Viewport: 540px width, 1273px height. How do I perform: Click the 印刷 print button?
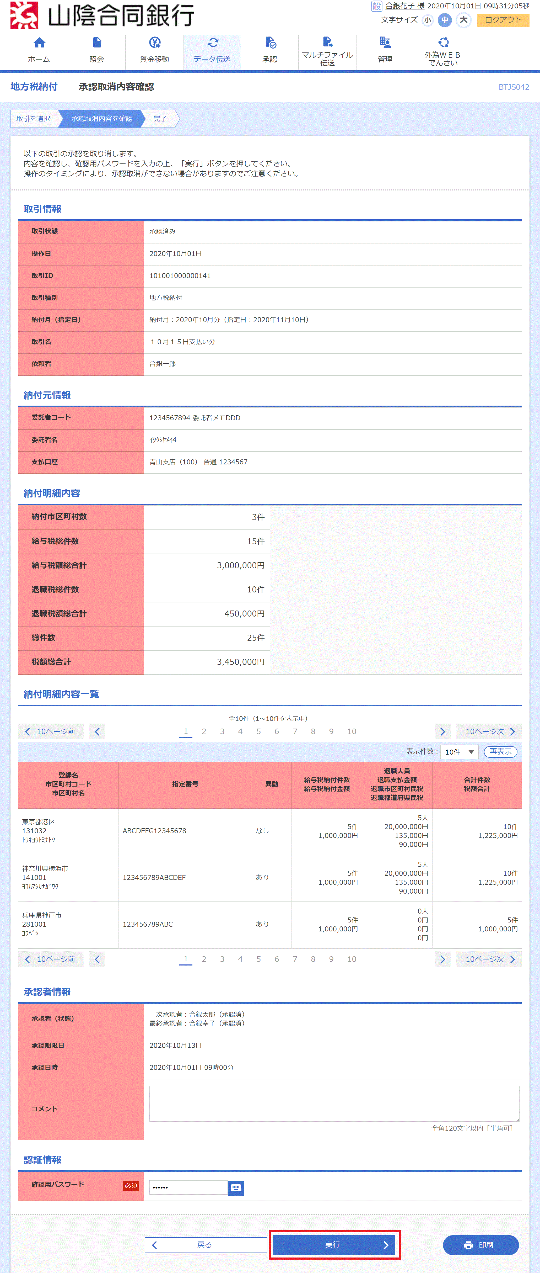[x=480, y=1245]
